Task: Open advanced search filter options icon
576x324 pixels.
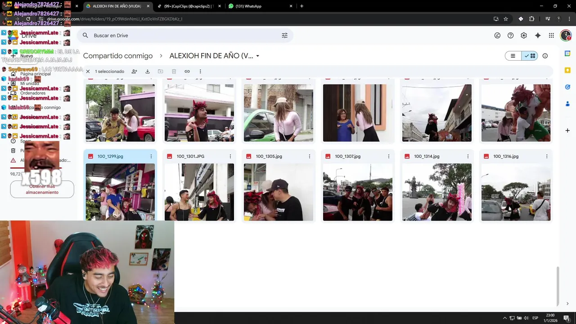Action: click(284, 36)
